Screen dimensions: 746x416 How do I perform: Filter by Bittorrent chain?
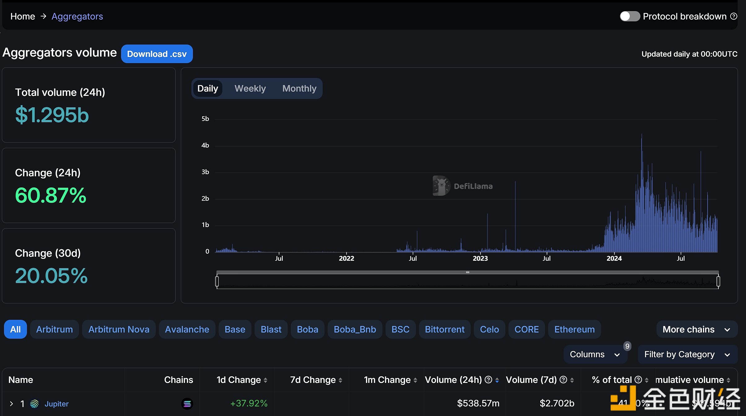(x=445, y=329)
